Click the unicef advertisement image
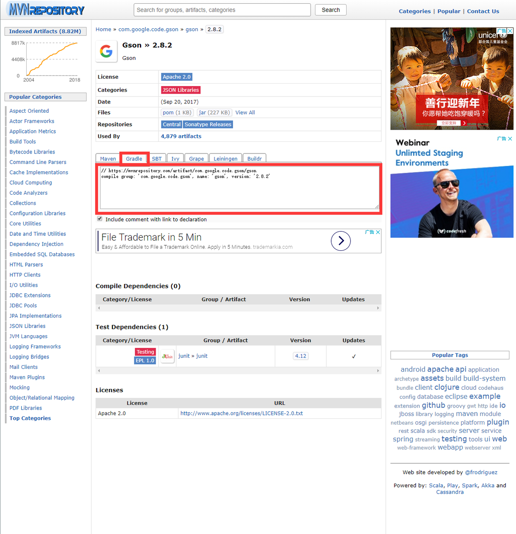The height and width of the screenshot is (534, 516). coord(452,79)
